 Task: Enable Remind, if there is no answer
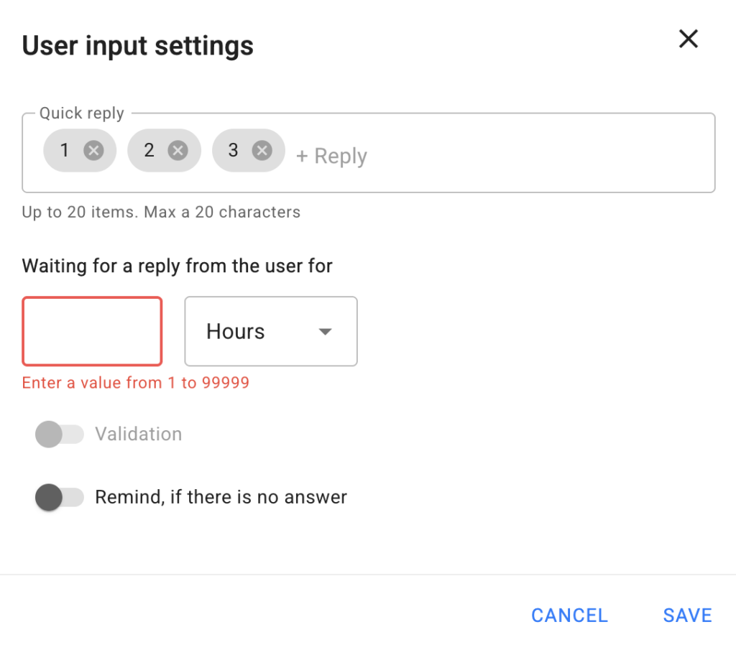(59, 497)
